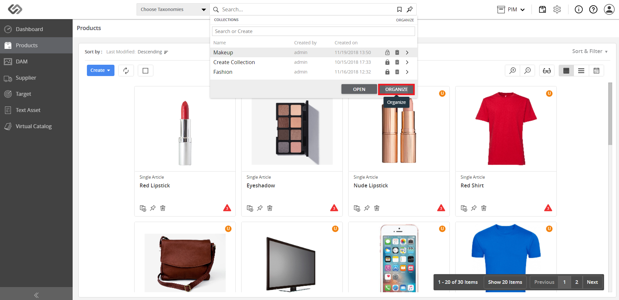Open the Create dropdown button
The width and height of the screenshot is (619, 300).
101,71
